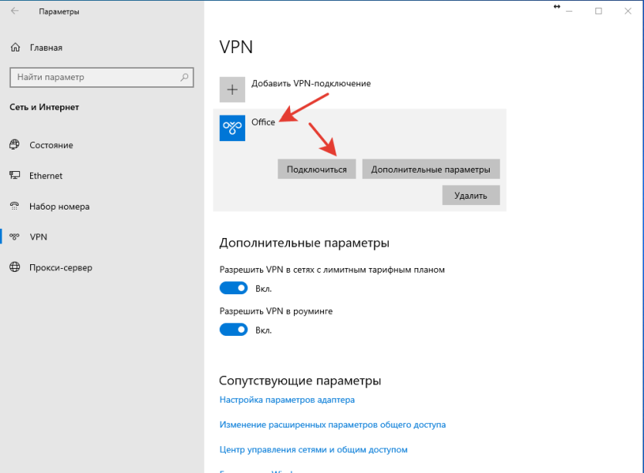Click the Home (Главная) house icon

[x=15, y=48]
